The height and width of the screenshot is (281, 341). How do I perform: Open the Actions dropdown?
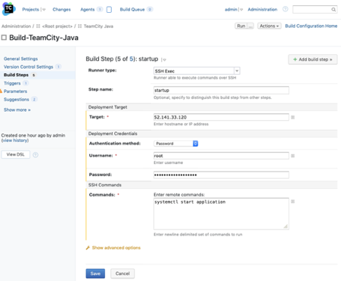[269, 26]
